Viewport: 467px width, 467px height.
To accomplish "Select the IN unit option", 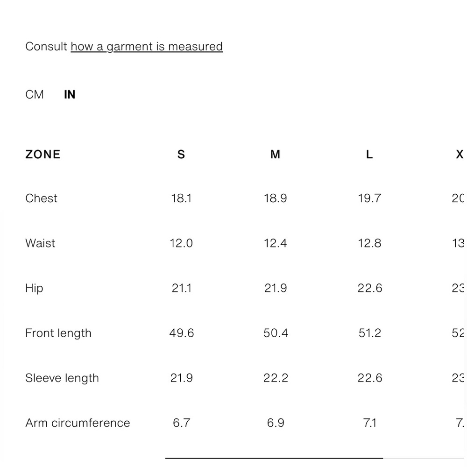I will (x=70, y=95).
